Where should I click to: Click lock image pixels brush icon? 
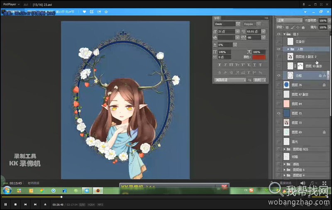click(293, 27)
